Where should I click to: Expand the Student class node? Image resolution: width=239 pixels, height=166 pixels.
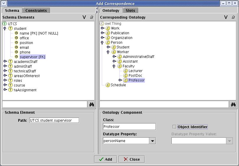pyautogui.click(x=109, y=47)
